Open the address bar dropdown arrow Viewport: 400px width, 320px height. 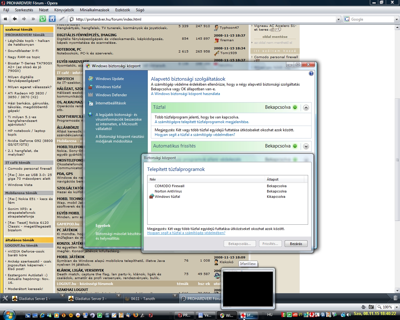point(338,19)
